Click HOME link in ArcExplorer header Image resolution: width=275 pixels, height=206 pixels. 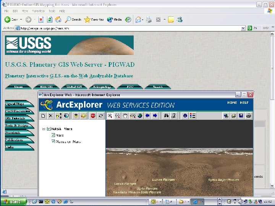[x=232, y=103]
